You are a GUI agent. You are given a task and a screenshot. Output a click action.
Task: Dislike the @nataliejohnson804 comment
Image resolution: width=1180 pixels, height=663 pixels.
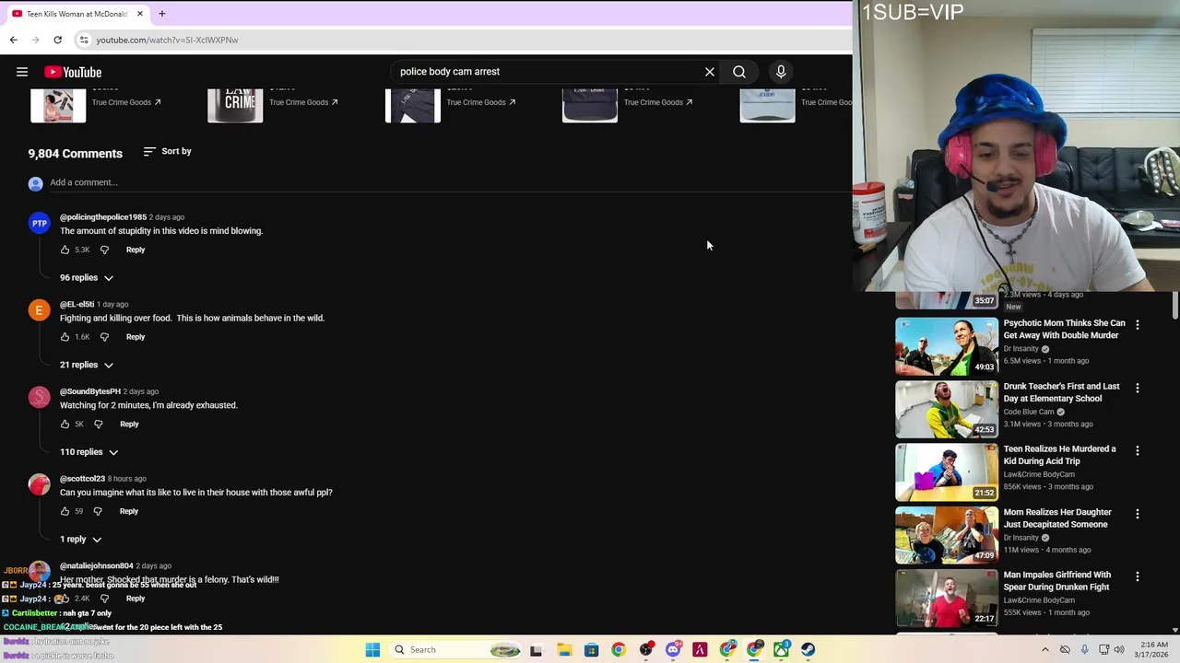(x=104, y=599)
